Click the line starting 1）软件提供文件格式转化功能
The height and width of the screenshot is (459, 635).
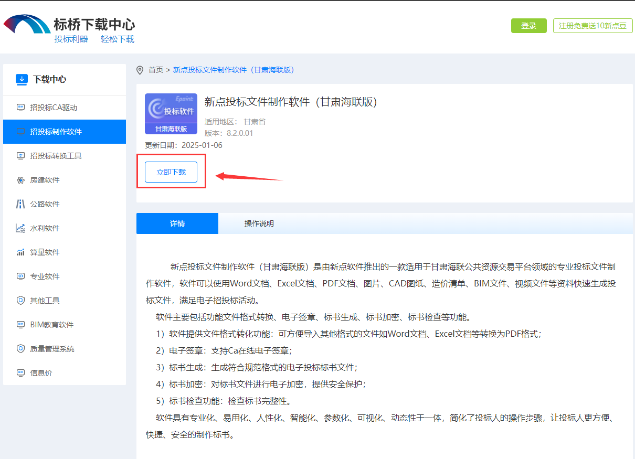point(348,334)
